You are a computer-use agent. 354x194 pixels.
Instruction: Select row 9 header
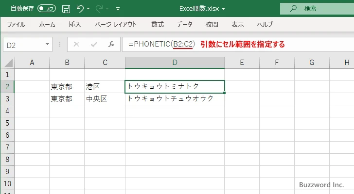7,172
